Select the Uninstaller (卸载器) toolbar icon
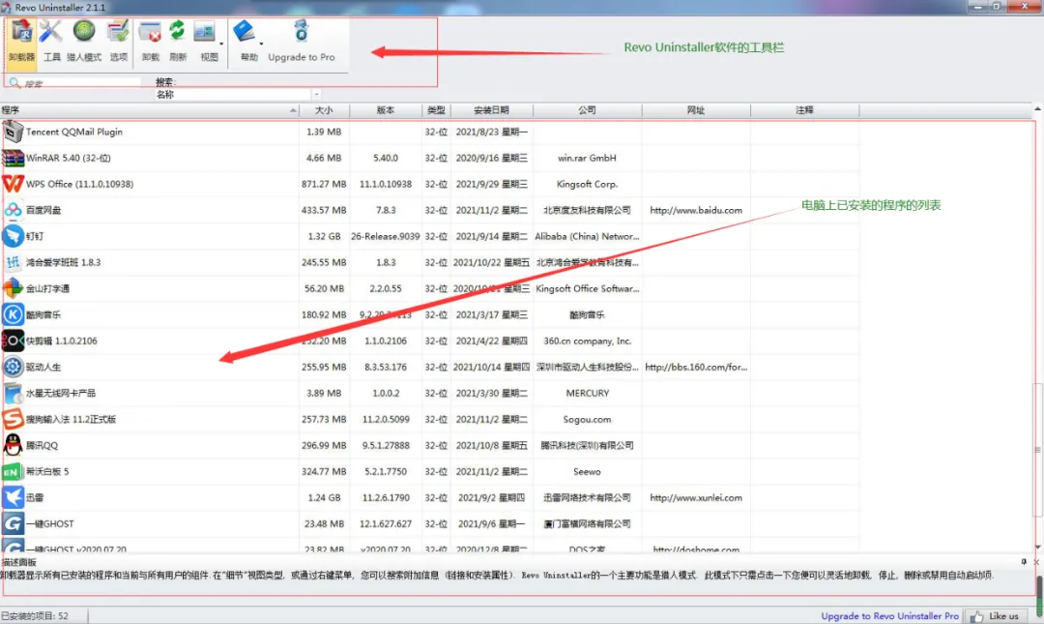 (x=21, y=34)
